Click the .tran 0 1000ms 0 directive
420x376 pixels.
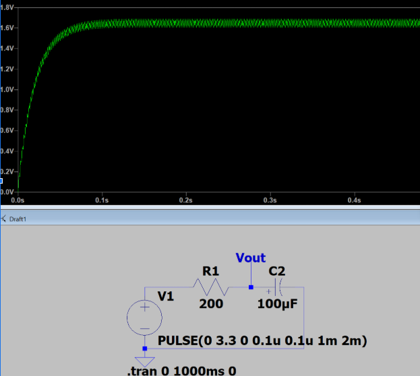click(181, 371)
